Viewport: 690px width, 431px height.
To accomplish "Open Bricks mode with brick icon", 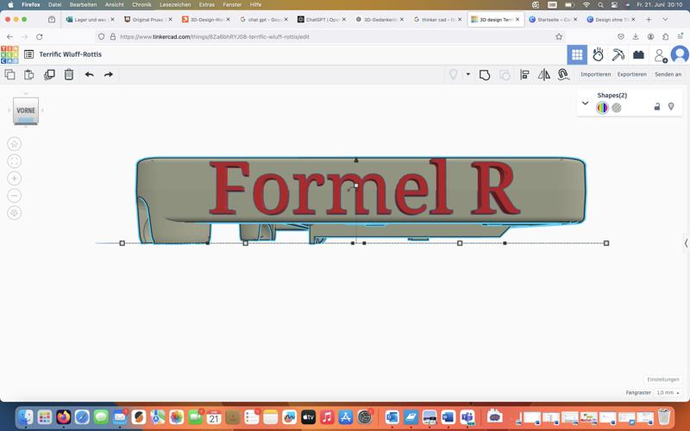I will (x=638, y=55).
